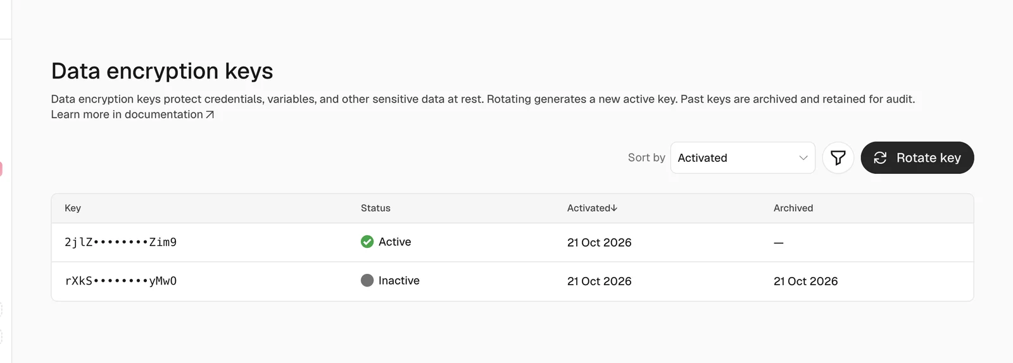Open Learn more in documentation link
This screenshot has width=1013, height=363.
pyautogui.click(x=132, y=114)
